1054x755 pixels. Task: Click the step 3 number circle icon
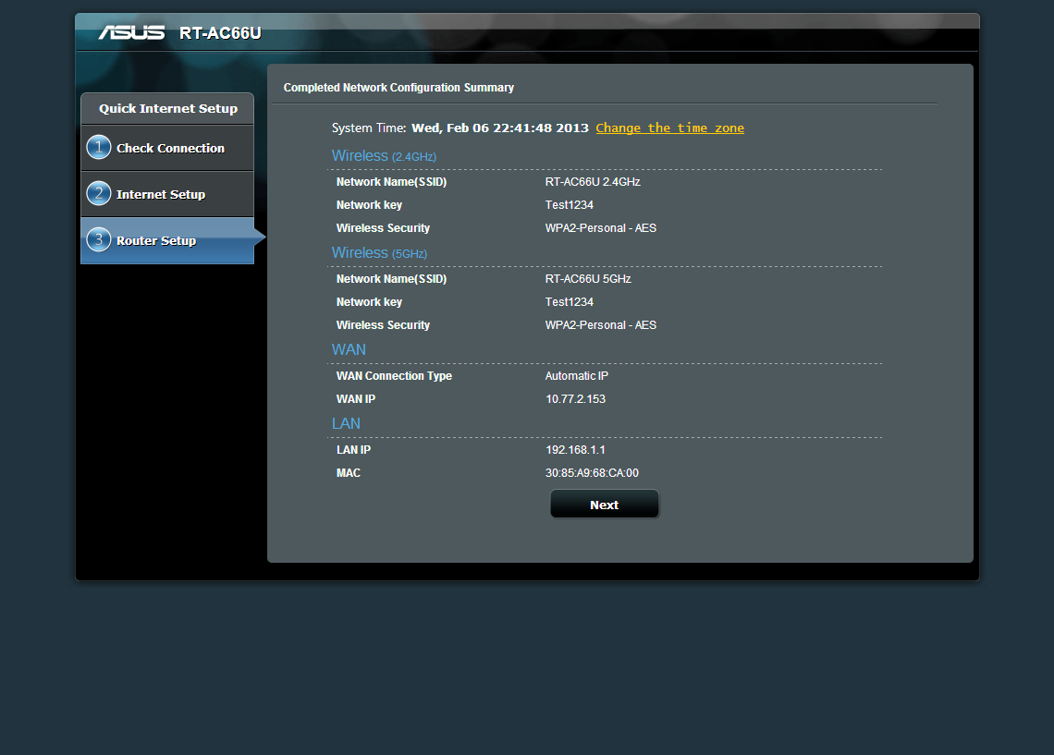pos(99,240)
